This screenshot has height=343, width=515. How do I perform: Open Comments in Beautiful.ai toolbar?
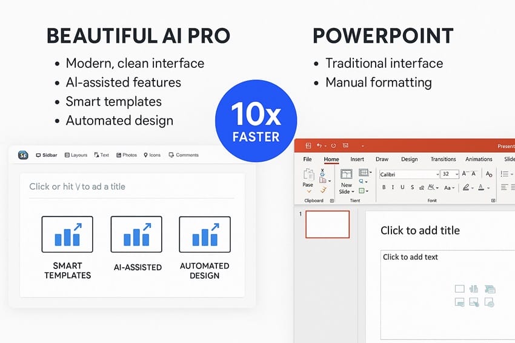[x=184, y=155]
